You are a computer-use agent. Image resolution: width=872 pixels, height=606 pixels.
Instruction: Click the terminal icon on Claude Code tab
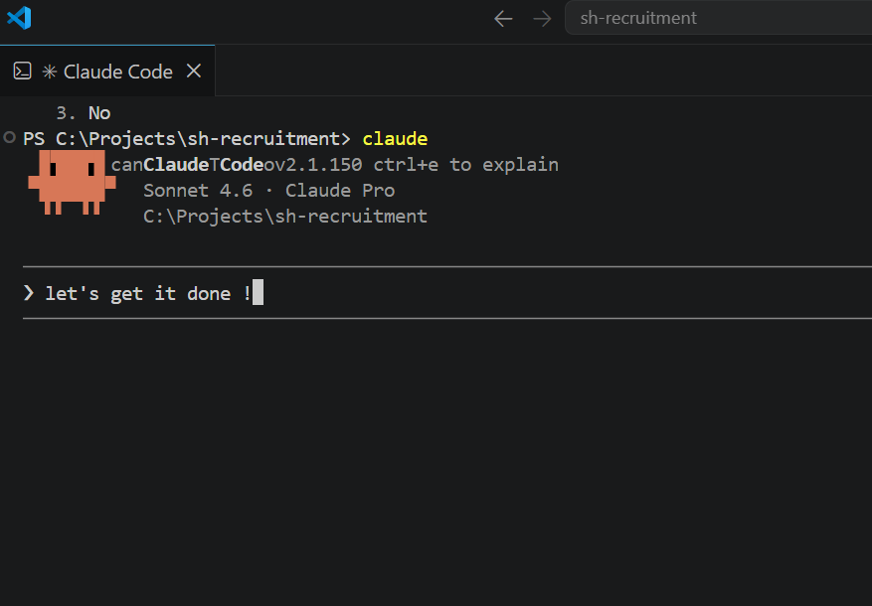tap(22, 72)
